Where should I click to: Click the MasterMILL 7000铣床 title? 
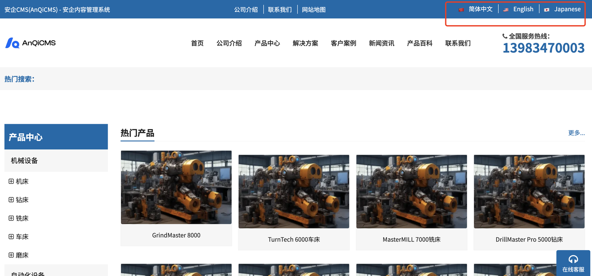[x=412, y=239]
